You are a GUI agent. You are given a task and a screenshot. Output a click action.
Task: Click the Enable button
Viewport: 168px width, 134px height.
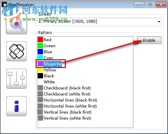point(149,40)
